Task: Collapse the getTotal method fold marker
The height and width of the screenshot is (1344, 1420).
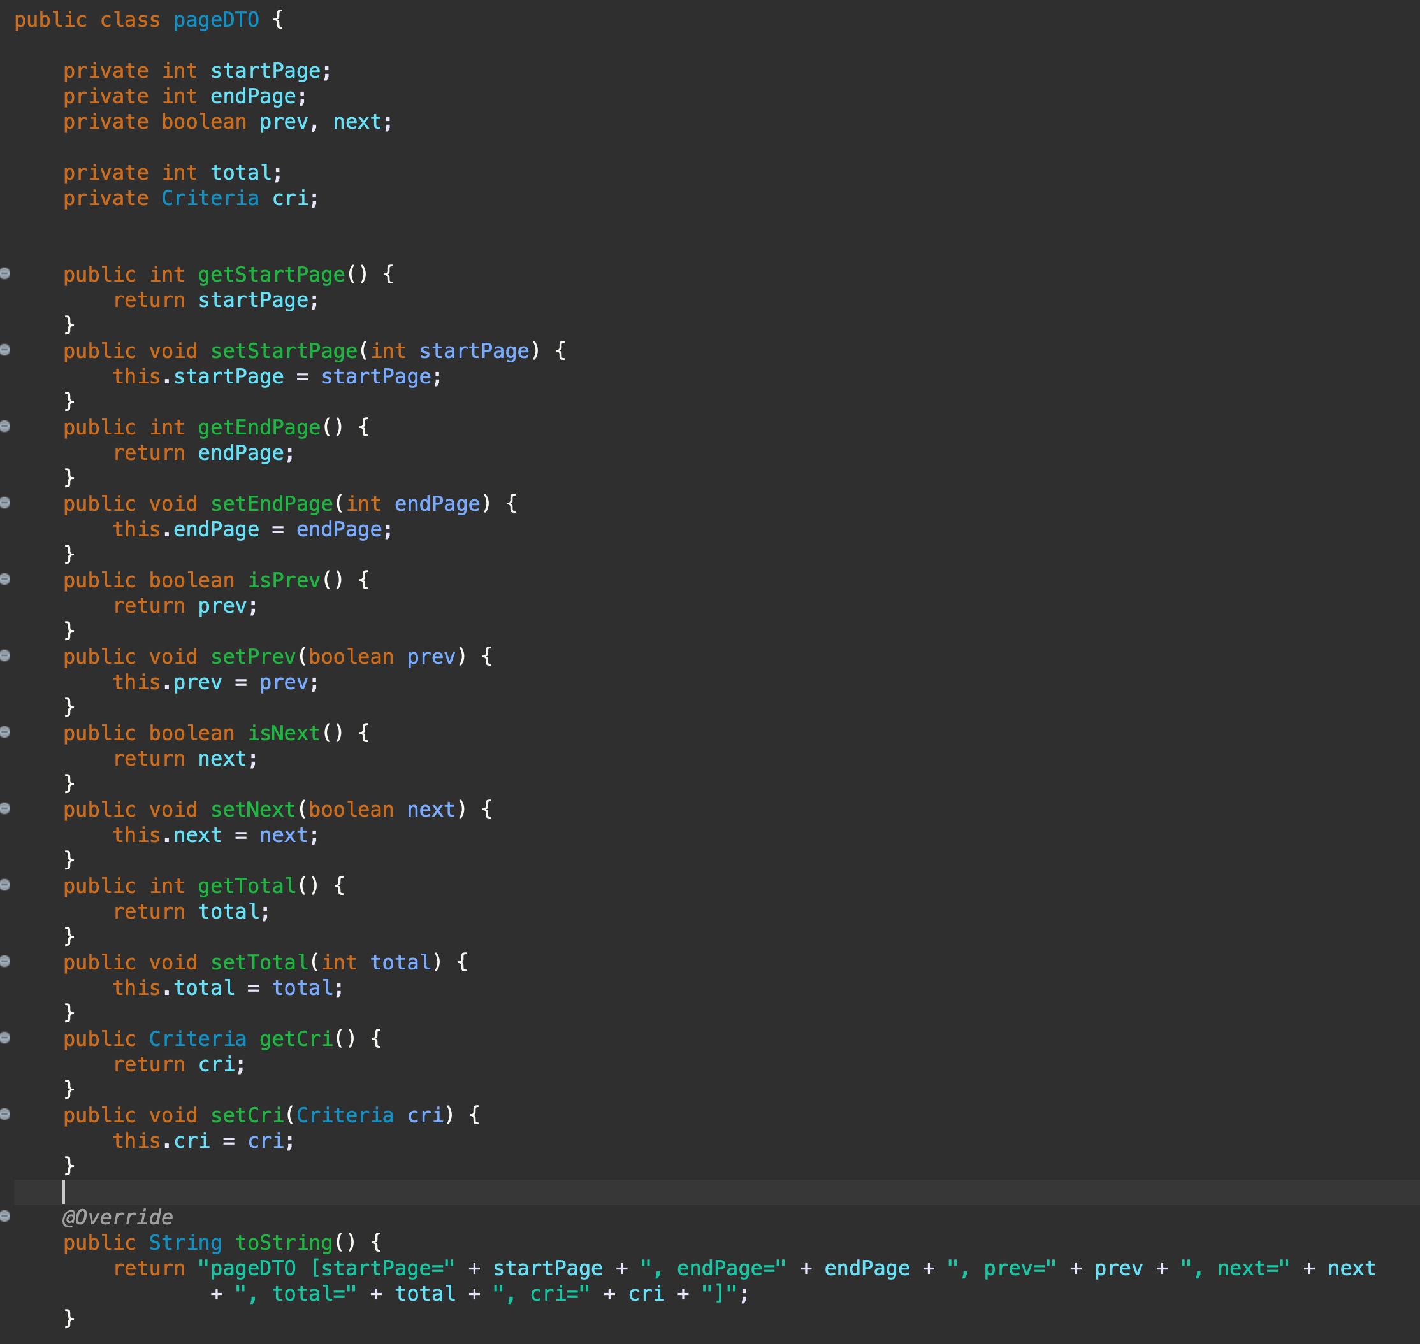Action: click(5, 885)
